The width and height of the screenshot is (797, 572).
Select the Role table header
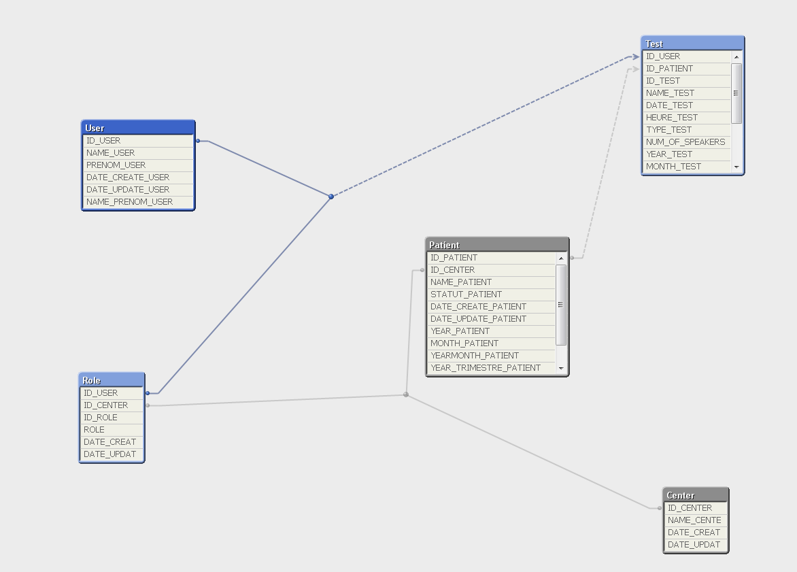[x=112, y=380]
